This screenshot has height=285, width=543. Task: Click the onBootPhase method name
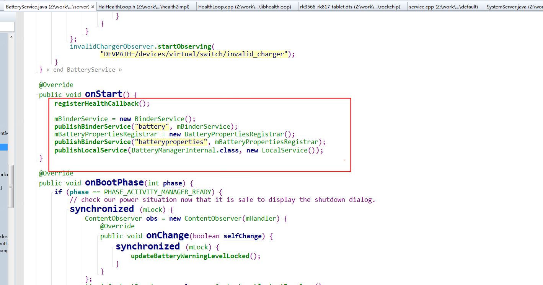(114, 182)
